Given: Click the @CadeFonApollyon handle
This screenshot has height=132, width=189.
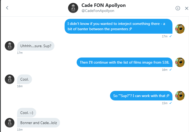Looking at the screenshot, I should coord(98,11).
